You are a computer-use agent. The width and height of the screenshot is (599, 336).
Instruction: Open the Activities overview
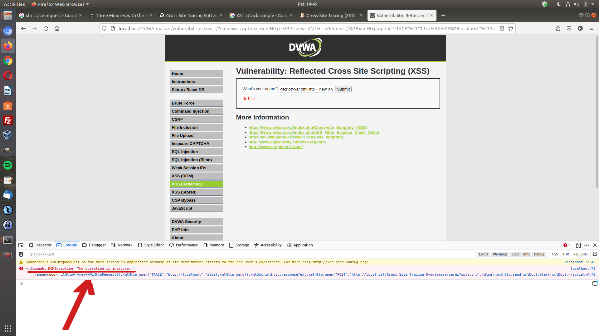tap(14, 4)
